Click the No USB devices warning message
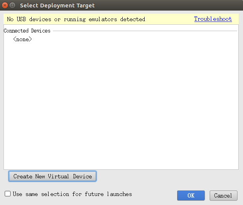The width and height of the screenshot is (243, 205). coord(76,19)
